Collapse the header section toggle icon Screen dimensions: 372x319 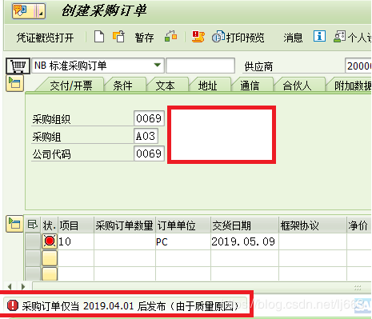pyautogui.click(x=14, y=83)
